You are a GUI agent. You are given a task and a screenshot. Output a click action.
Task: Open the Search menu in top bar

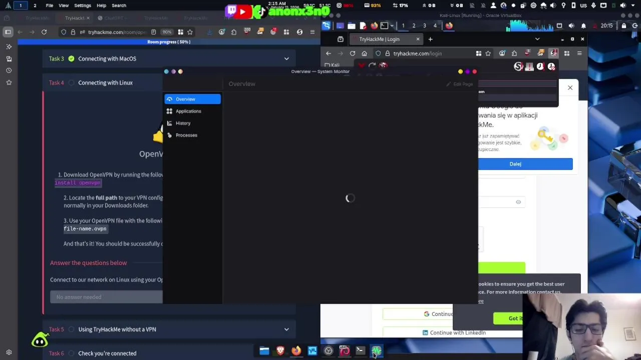[x=119, y=5]
